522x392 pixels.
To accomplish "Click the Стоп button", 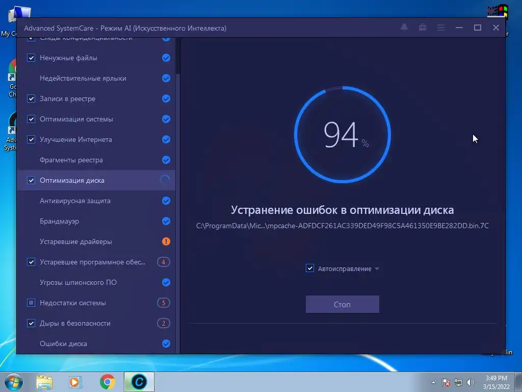I will (342, 304).
